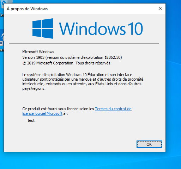The image size is (181, 169).
Task: Click the licensed user name "test"
Action: [31, 120]
